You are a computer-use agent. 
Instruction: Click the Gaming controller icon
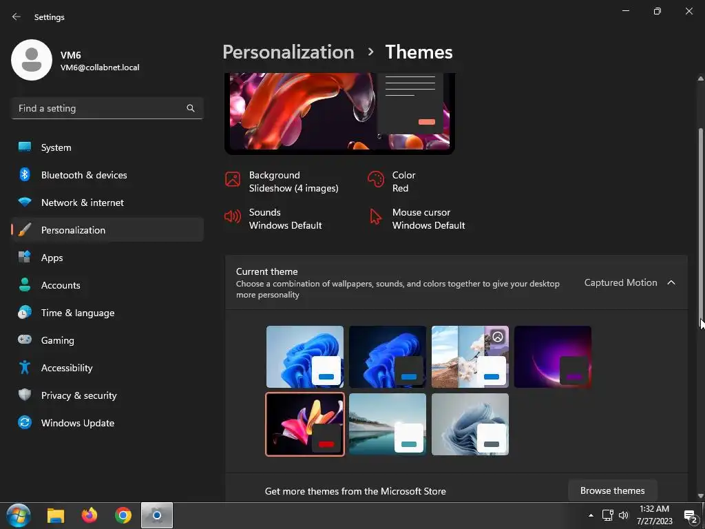coord(25,340)
